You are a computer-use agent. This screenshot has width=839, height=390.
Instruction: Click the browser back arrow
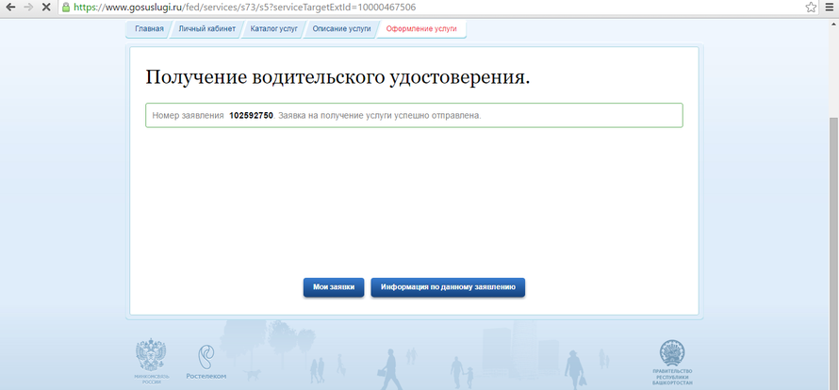point(8,7)
